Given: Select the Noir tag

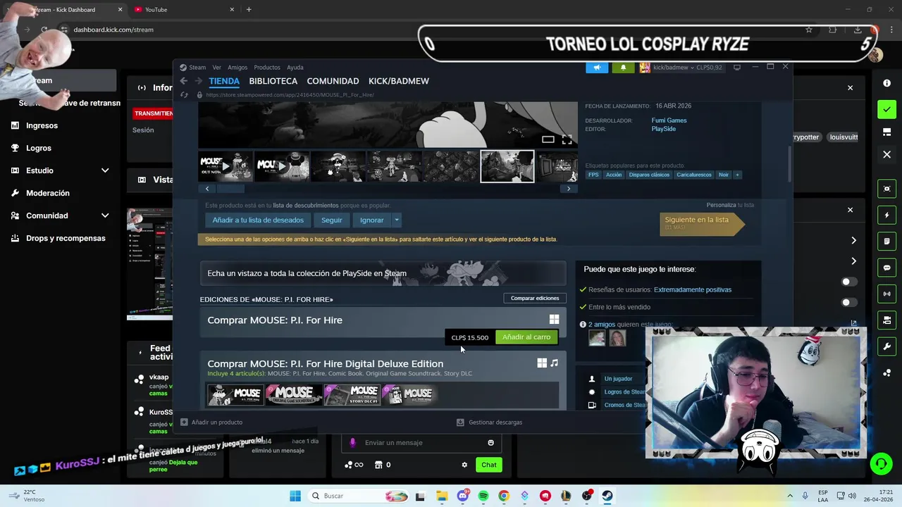Looking at the screenshot, I should [x=724, y=175].
